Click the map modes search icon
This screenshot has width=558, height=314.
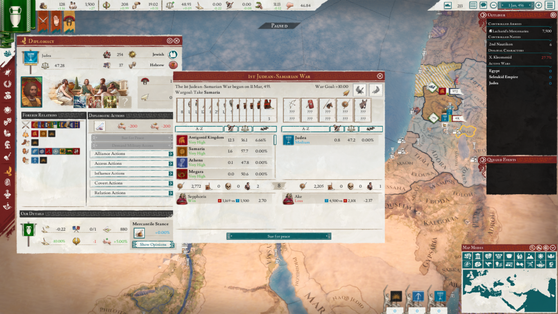click(532, 248)
